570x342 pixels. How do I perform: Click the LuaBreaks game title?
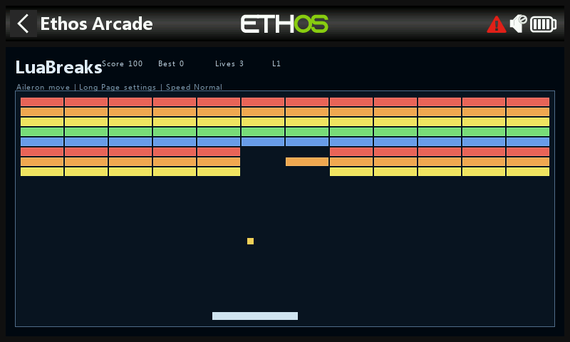[58, 67]
